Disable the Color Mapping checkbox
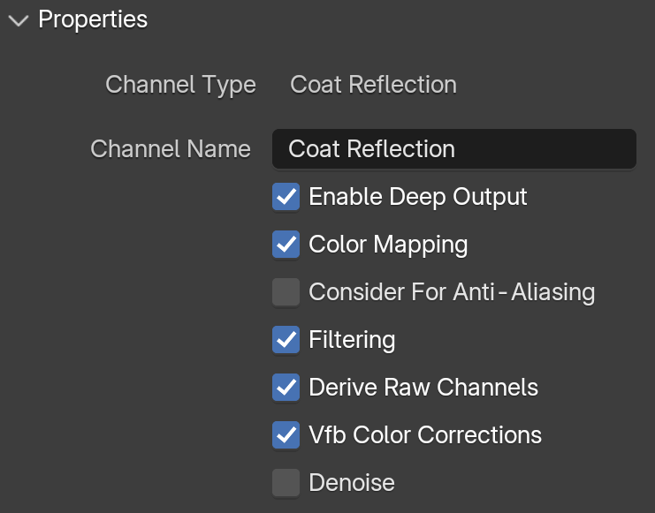 (286, 245)
